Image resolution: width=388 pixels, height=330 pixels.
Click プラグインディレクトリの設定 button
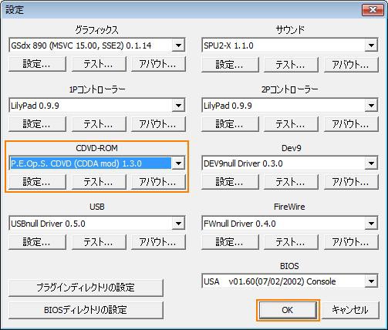point(86,288)
